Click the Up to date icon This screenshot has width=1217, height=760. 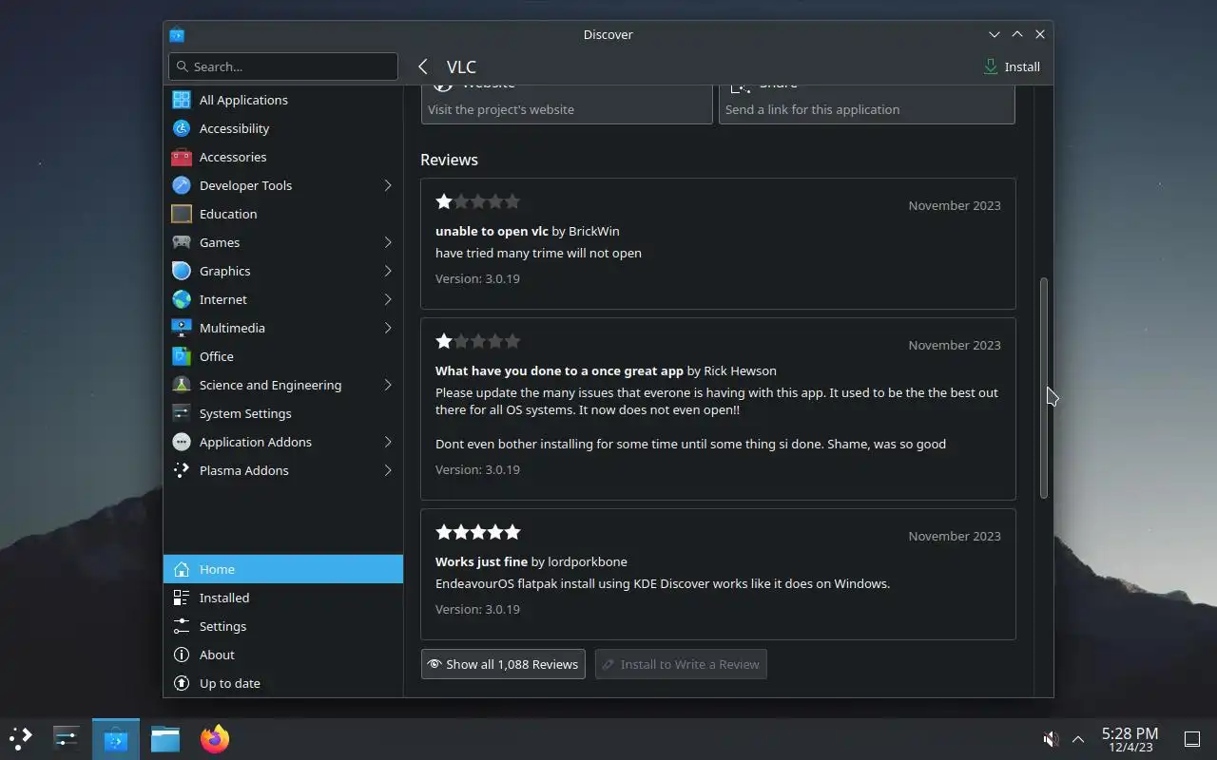tap(182, 683)
